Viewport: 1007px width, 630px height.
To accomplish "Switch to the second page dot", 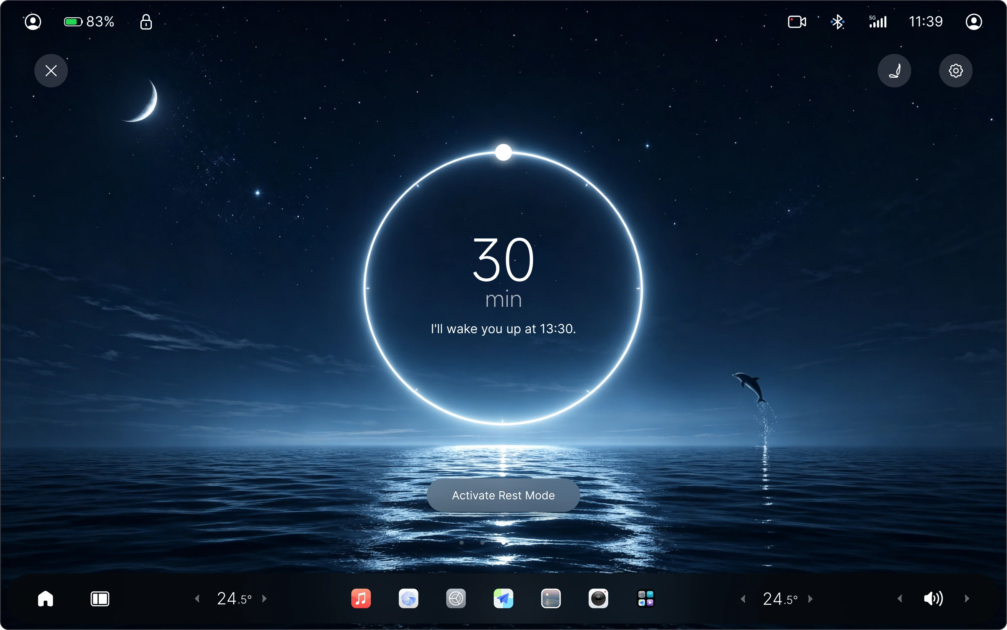I will 482,543.
